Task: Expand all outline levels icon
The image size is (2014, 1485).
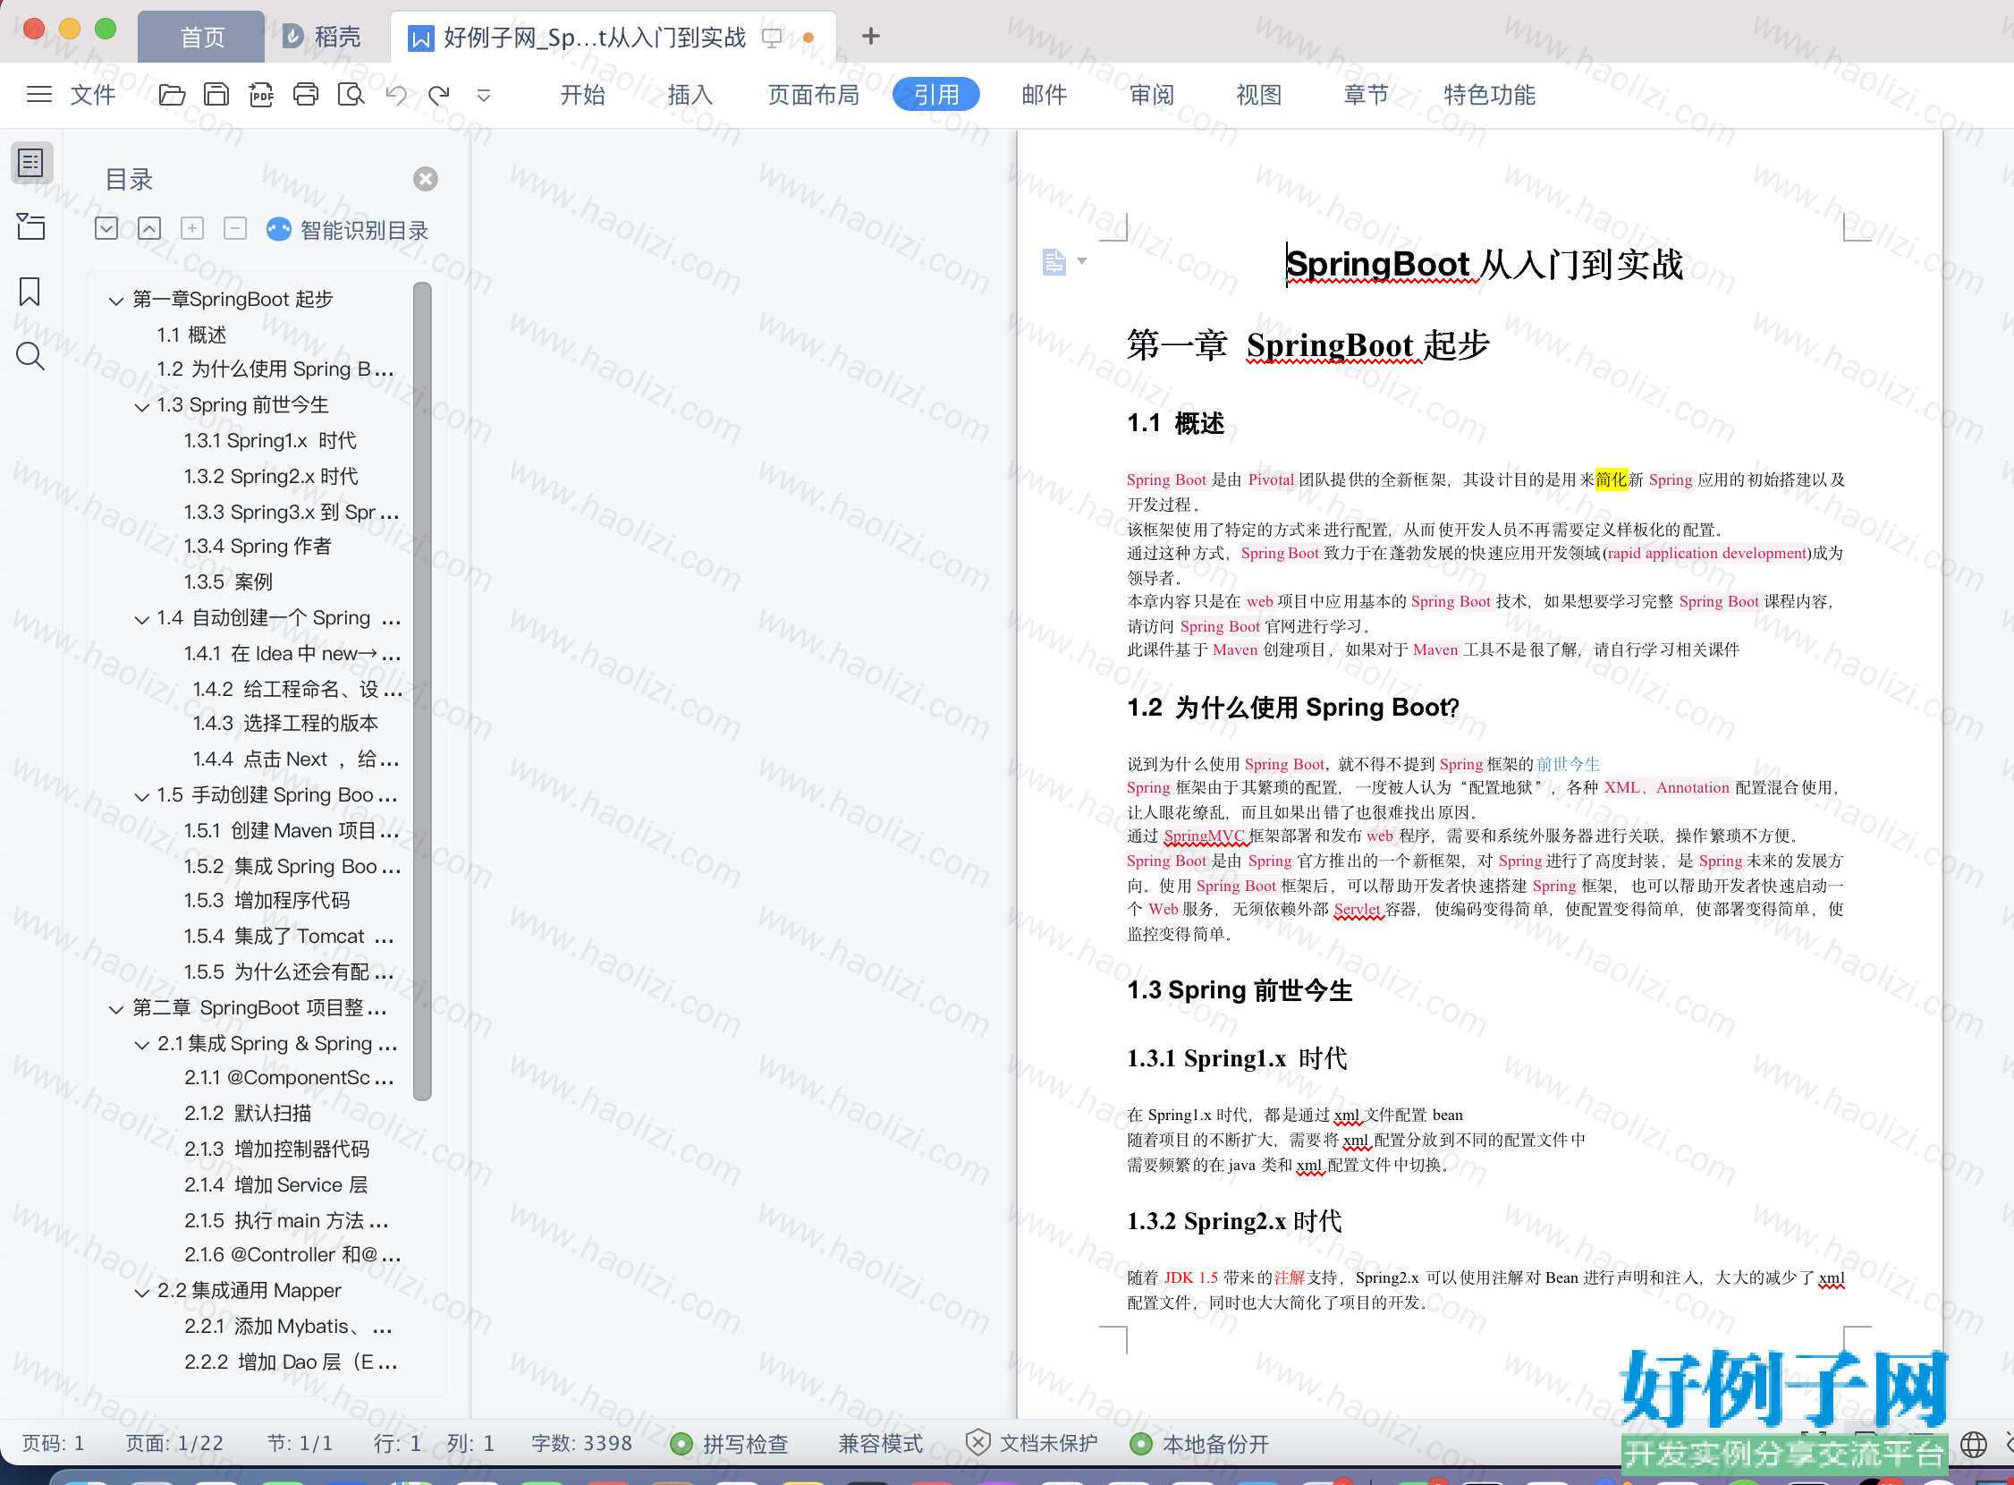Action: point(106,229)
